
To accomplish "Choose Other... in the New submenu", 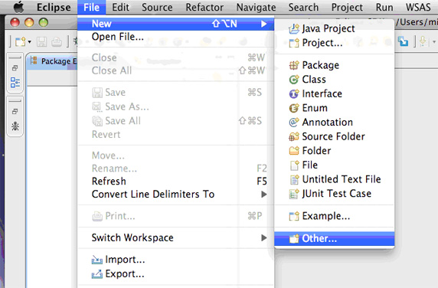I will [x=335, y=238].
